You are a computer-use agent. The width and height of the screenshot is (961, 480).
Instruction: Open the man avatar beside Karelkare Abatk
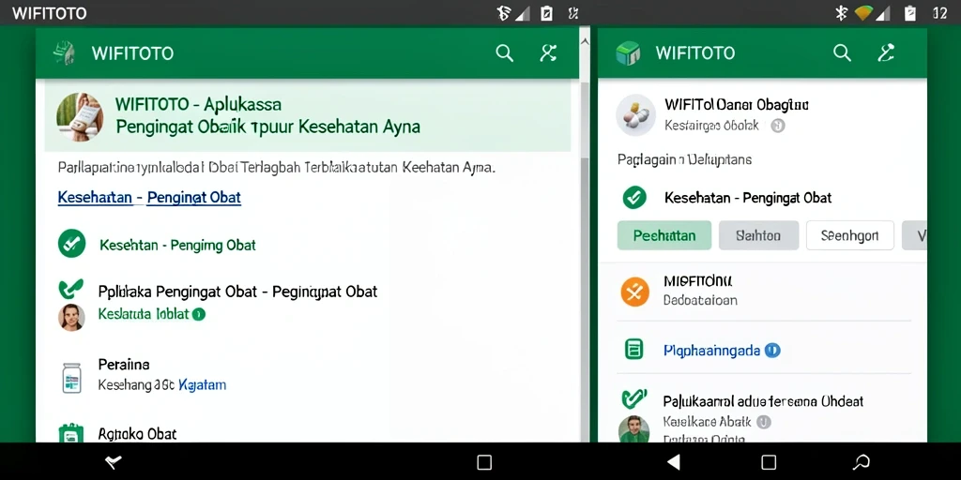point(633,428)
